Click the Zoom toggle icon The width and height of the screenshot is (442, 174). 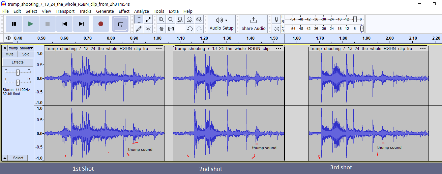[199, 19]
